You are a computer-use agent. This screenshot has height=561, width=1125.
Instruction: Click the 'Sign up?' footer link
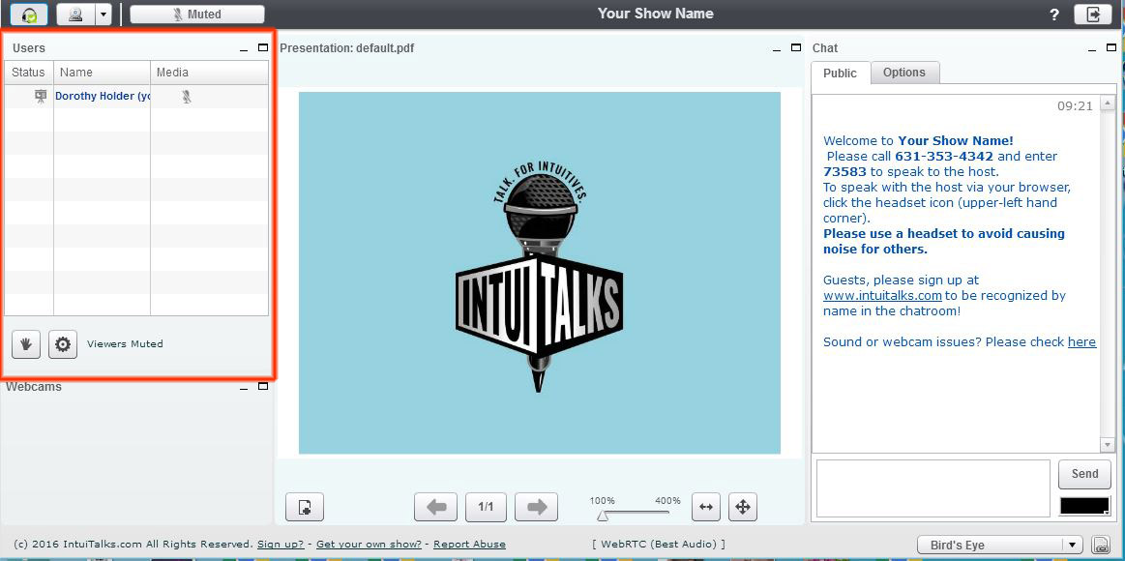(x=281, y=545)
